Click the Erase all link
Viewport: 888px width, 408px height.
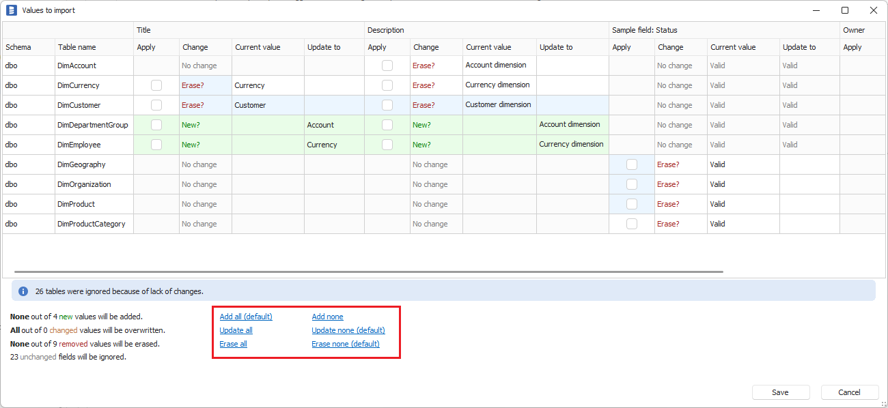coord(233,344)
